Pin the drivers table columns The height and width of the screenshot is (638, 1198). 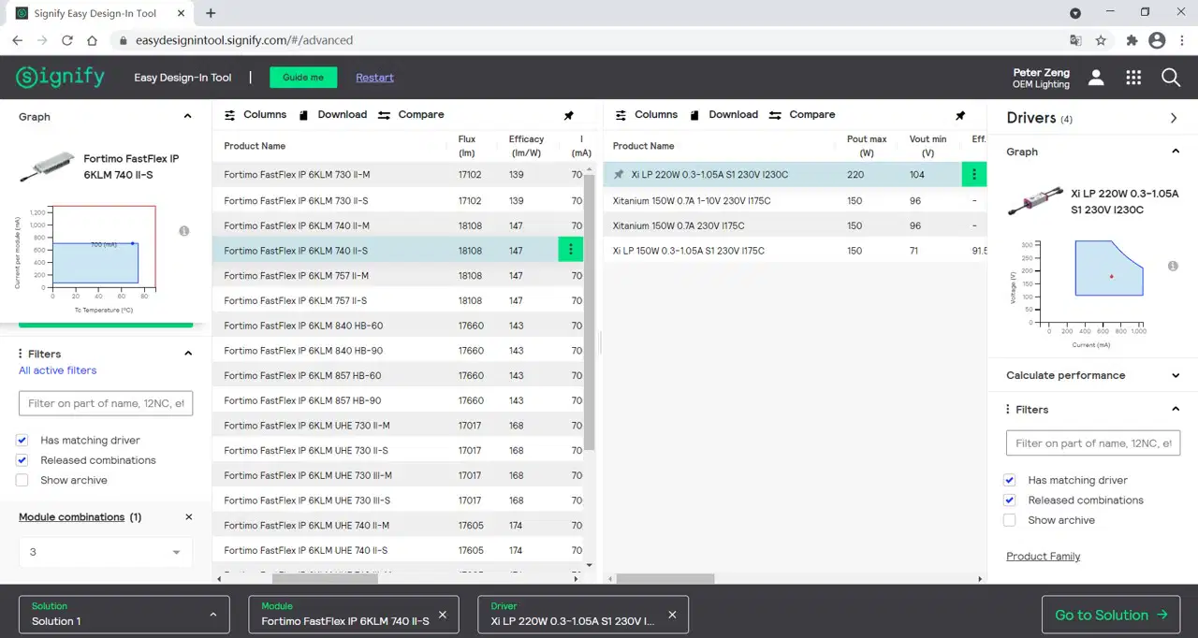tap(959, 115)
